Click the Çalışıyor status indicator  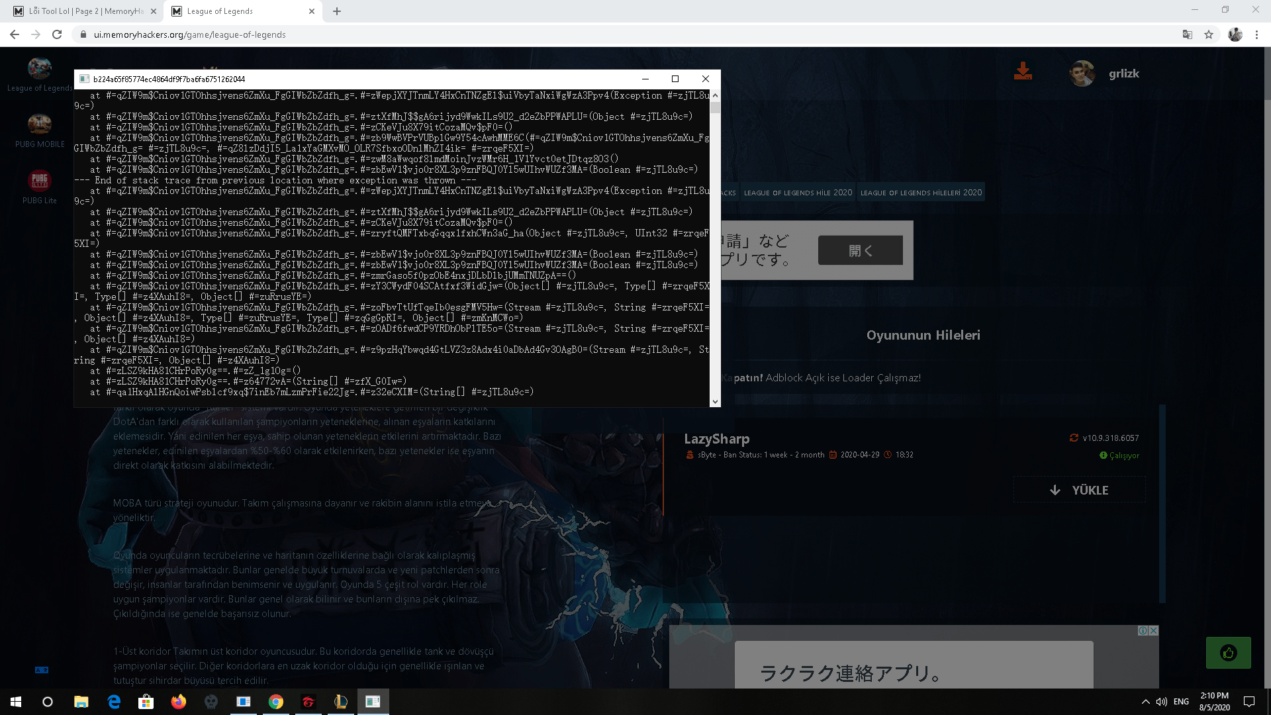pyautogui.click(x=1119, y=455)
